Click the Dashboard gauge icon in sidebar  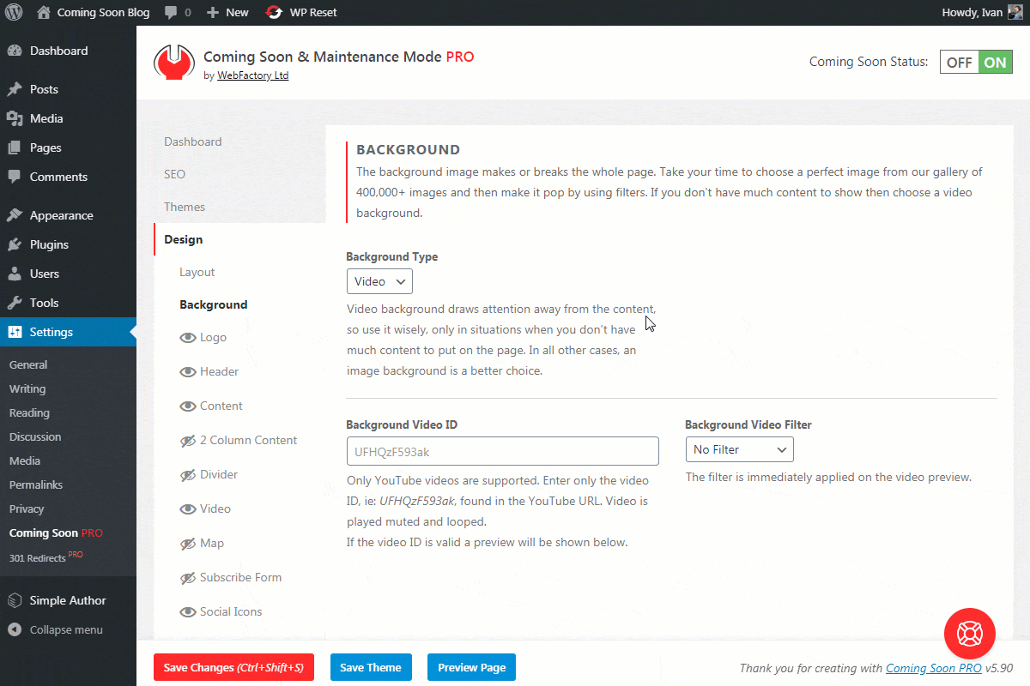(x=15, y=51)
